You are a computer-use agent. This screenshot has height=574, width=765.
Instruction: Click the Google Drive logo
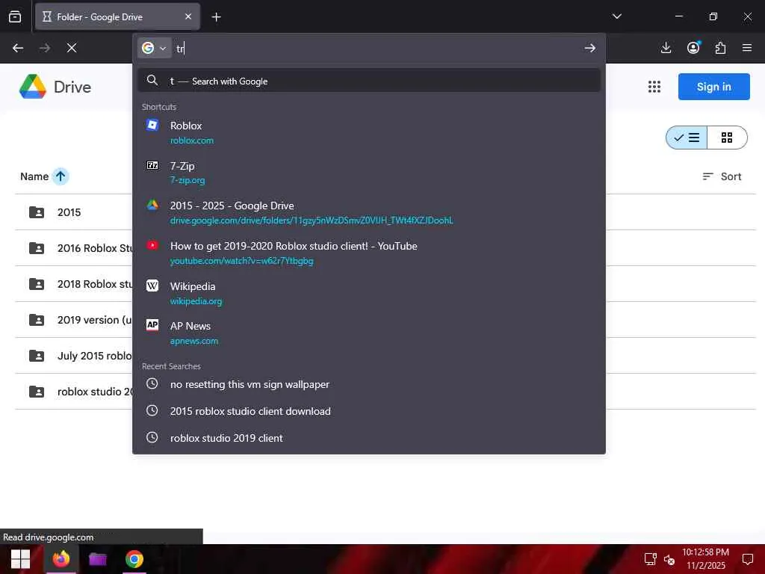point(55,87)
